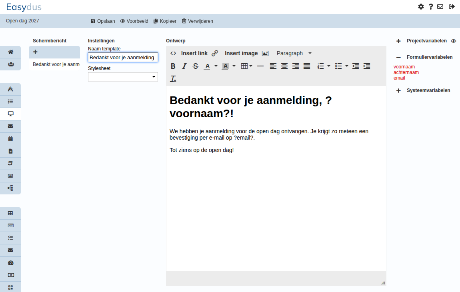Insert the email form variable
The height and width of the screenshot is (292, 460).
point(399,78)
